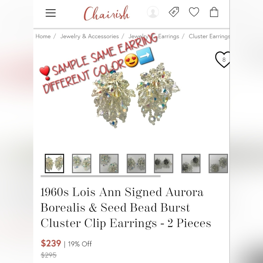The height and width of the screenshot is (263, 263).
Task: Open the hamburger navigation menu
Action: pos(50,13)
